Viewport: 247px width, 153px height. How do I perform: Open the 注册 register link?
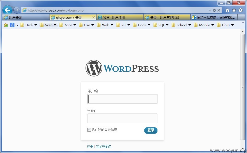point(90,146)
